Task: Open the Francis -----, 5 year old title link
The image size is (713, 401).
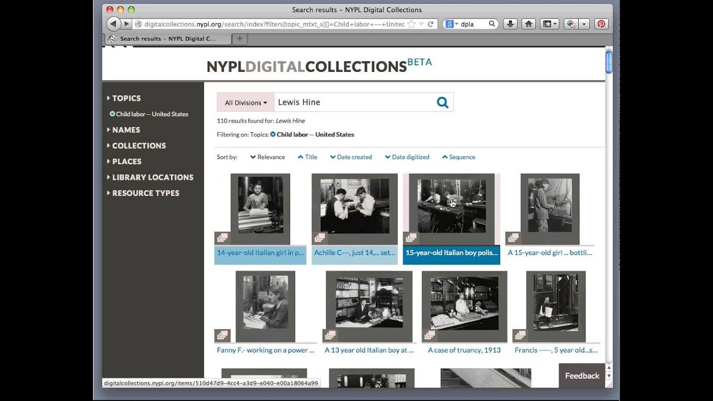Action: click(x=556, y=350)
